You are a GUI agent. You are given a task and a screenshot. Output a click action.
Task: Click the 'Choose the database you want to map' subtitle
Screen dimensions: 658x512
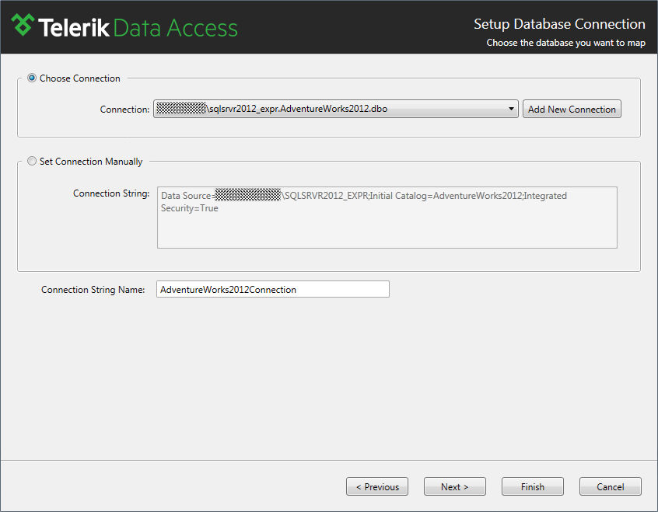pos(565,43)
